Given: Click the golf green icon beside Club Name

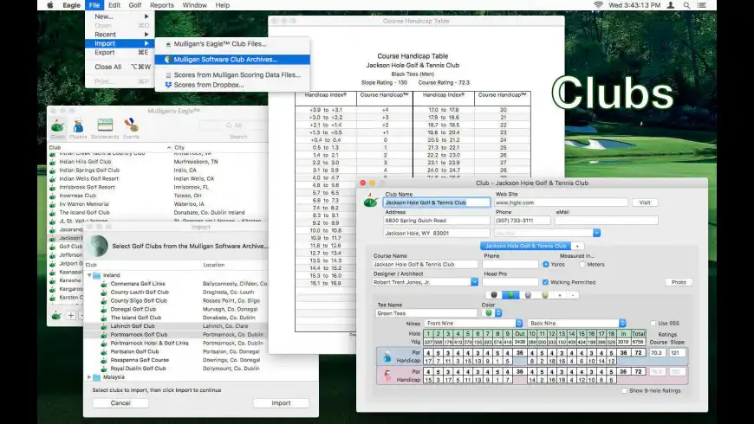Looking at the screenshot, I should 370,200.
